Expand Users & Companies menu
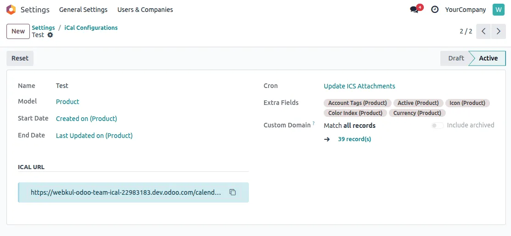 [x=145, y=10]
